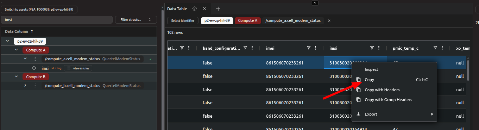Open imsi column options menu
The width and height of the screenshot is (479, 130).
379,48
